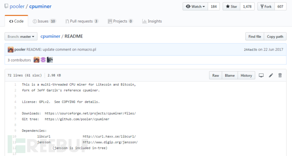The height and width of the screenshot is (156, 292).
Task: Star the repository
Action: point(231,6)
